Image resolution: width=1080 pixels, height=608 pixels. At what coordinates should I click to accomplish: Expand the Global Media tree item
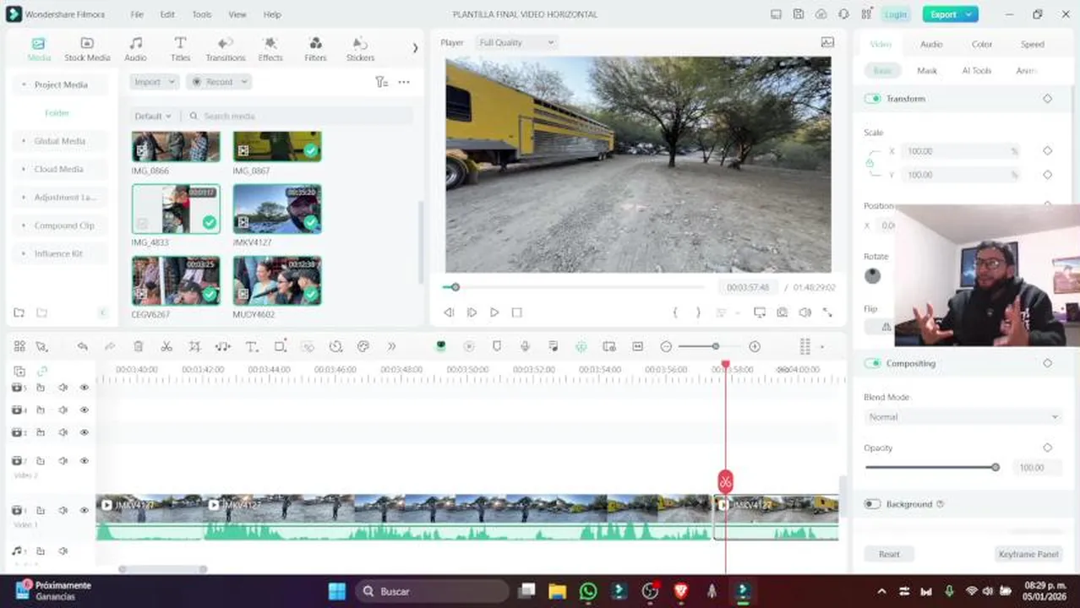pos(24,141)
